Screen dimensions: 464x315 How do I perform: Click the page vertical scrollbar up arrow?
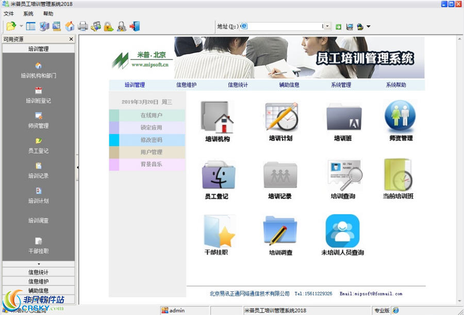pyautogui.click(x=459, y=39)
